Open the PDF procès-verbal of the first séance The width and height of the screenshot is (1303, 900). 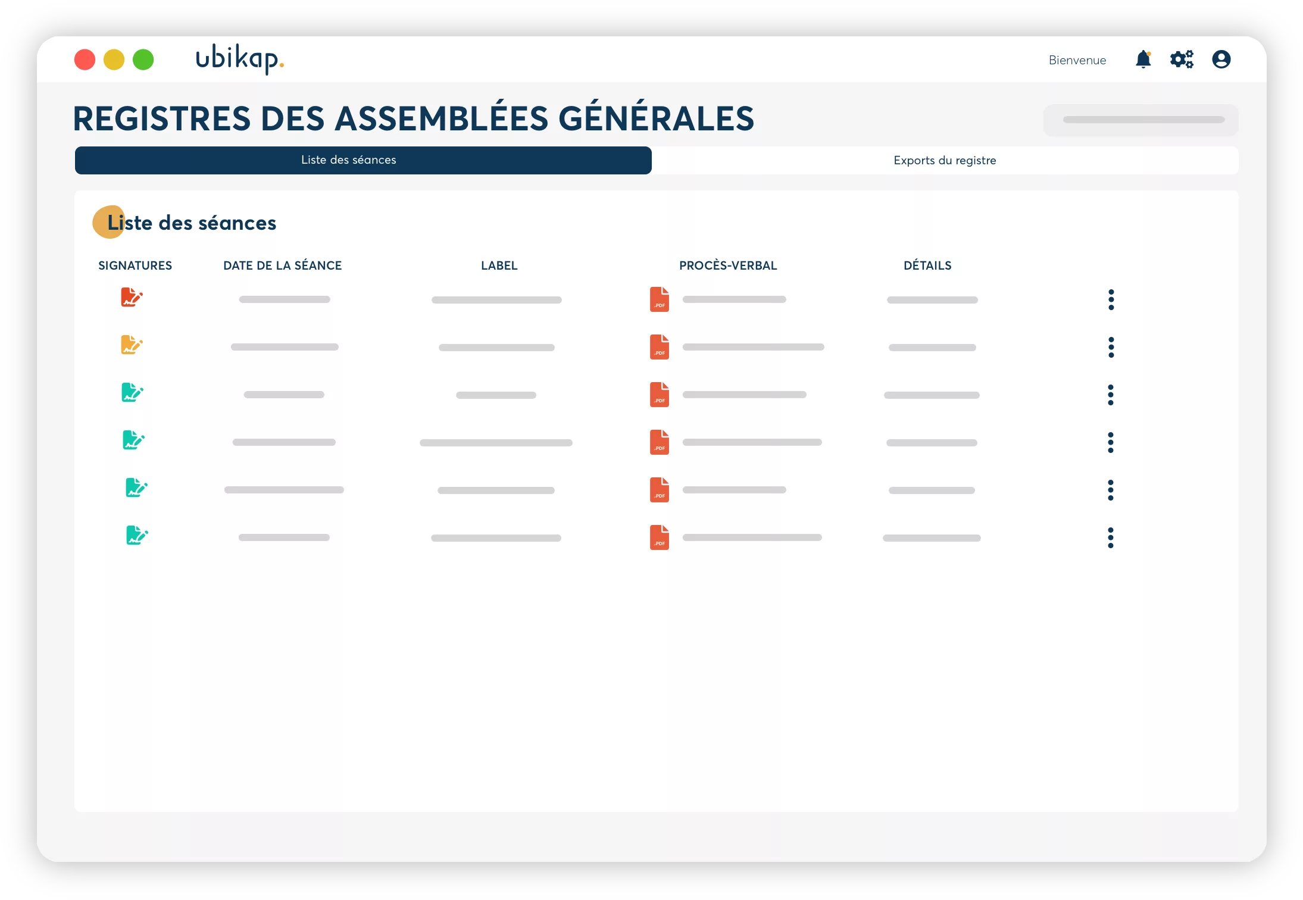tap(659, 299)
